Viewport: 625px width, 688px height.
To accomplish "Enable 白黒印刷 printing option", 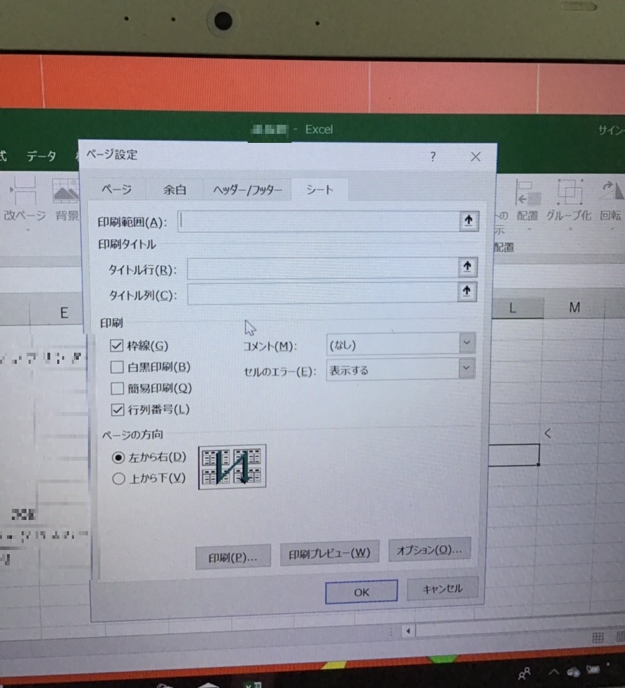I will point(117,367).
